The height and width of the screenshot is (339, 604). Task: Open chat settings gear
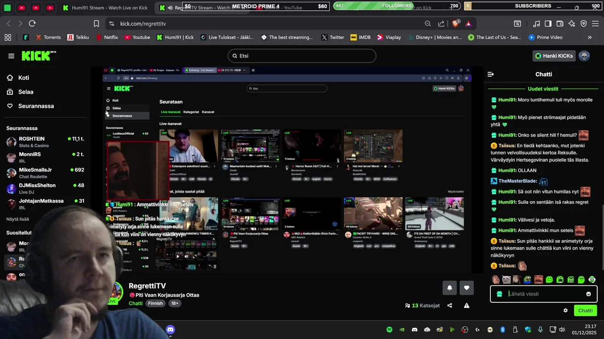pos(565,311)
